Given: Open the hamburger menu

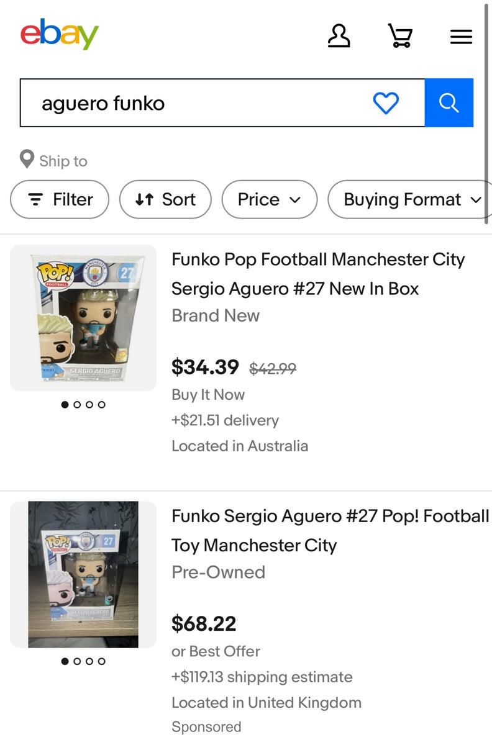Looking at the screenshot, I should tap(461, 37).
